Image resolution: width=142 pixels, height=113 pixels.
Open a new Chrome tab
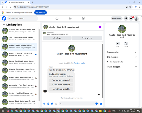pos(32,2)
